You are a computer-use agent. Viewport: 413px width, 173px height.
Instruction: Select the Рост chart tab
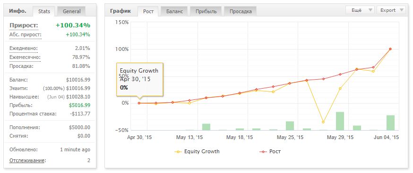click(x=148, y=11)
